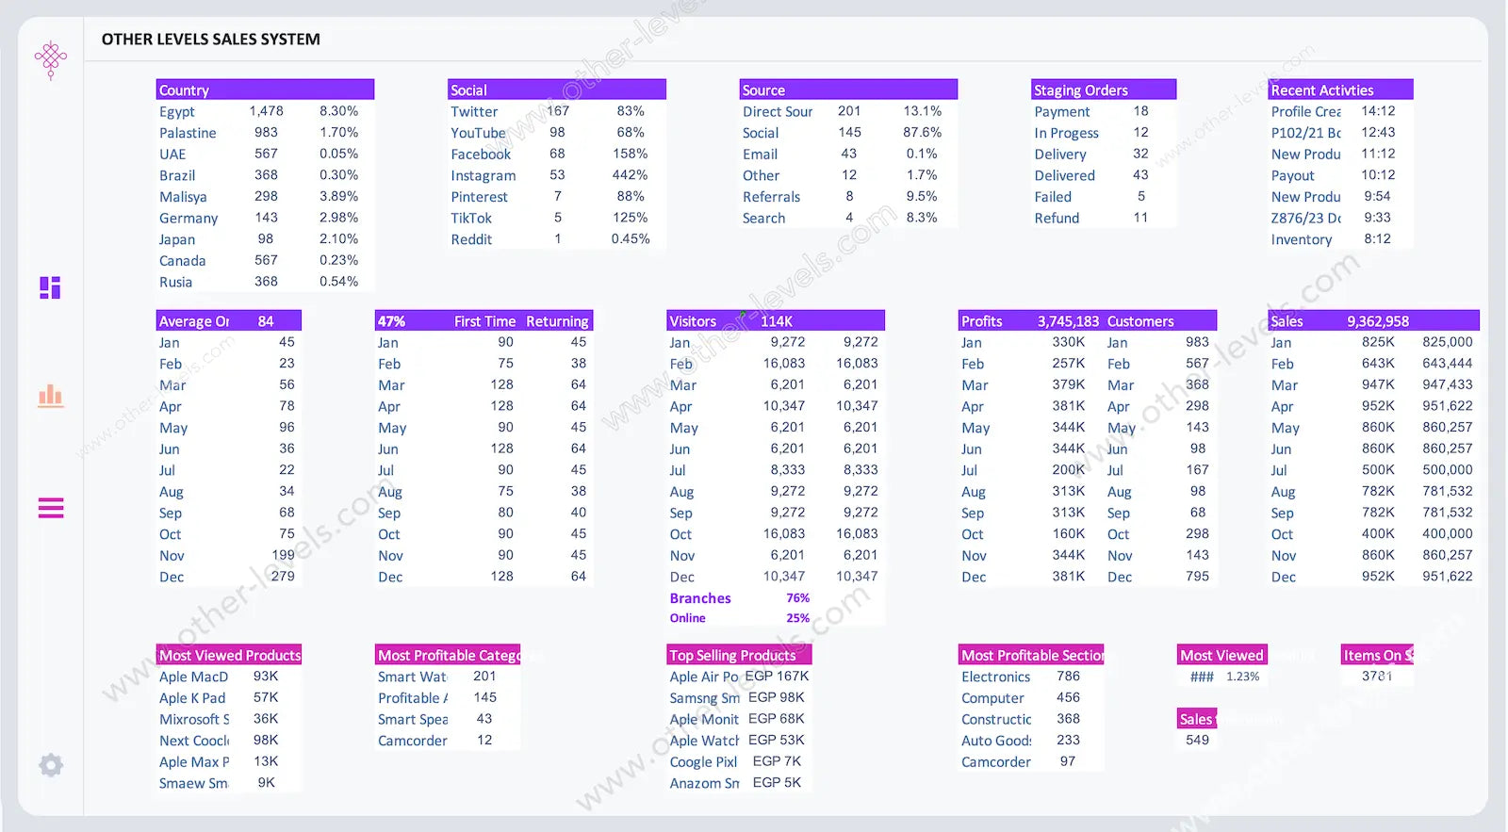
Task: Click the Other Levels Sales System title
Action: pyautogui.click(x=211, y=40)
